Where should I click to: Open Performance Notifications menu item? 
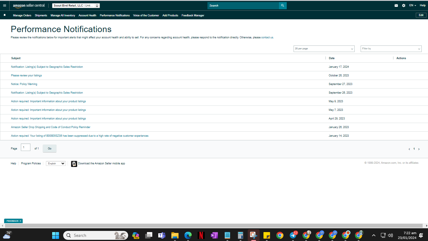tap(115, 15)
